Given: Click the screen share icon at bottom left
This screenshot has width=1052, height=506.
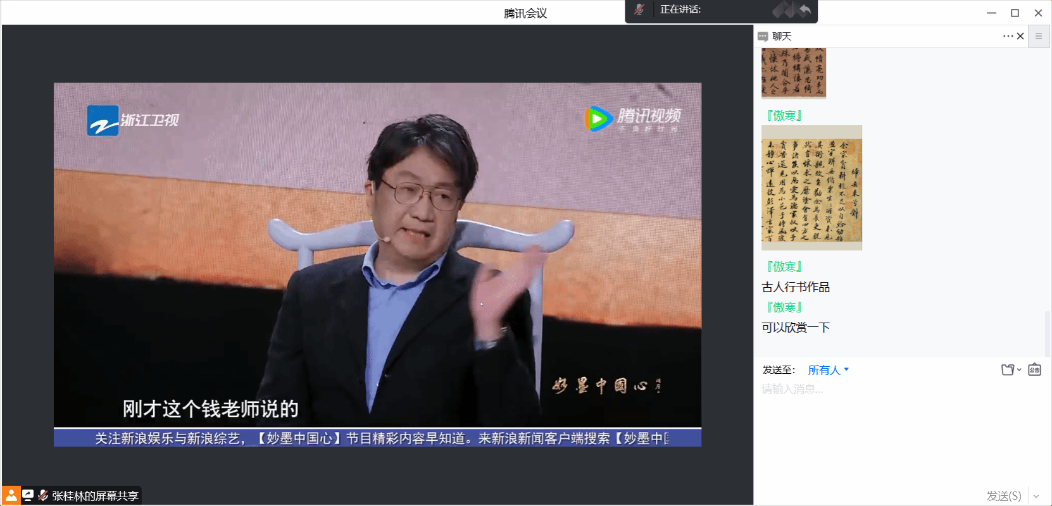Looking at the screenshot, I should coord(28,495).
